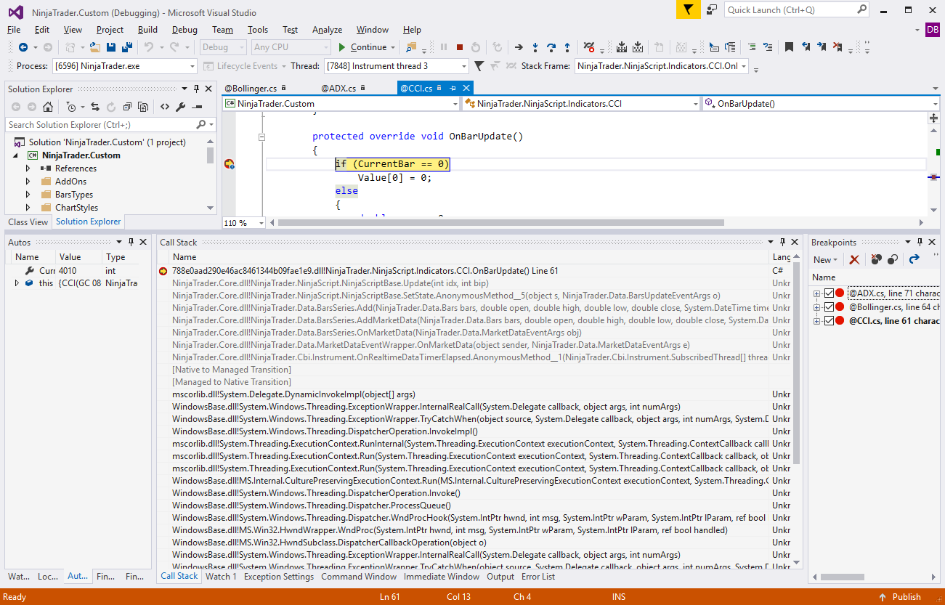Screen dimensions: 945x605
Task: Open the Immediate Window tab
Action: coord(442,577)
